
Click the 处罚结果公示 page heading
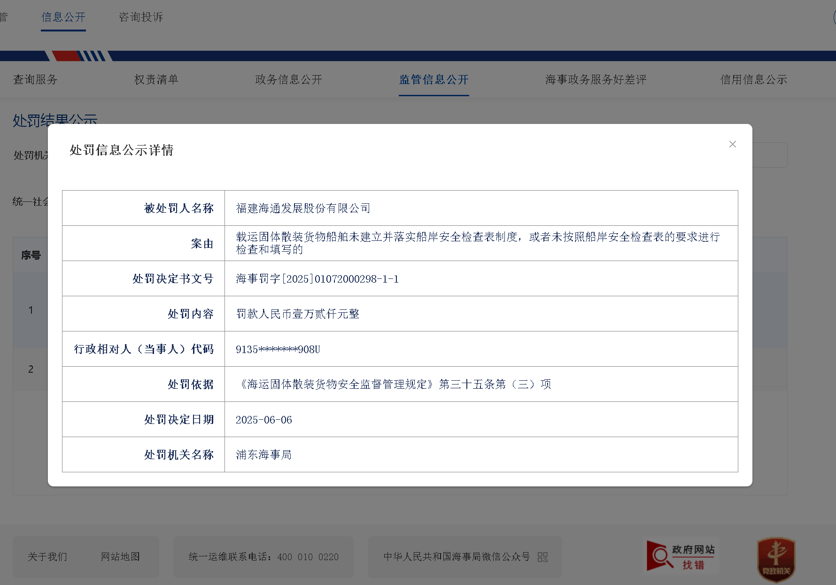[55, 120]
